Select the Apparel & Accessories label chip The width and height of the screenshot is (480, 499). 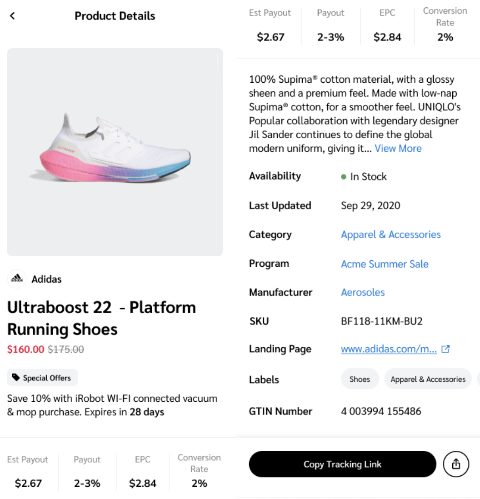[428, 379]
